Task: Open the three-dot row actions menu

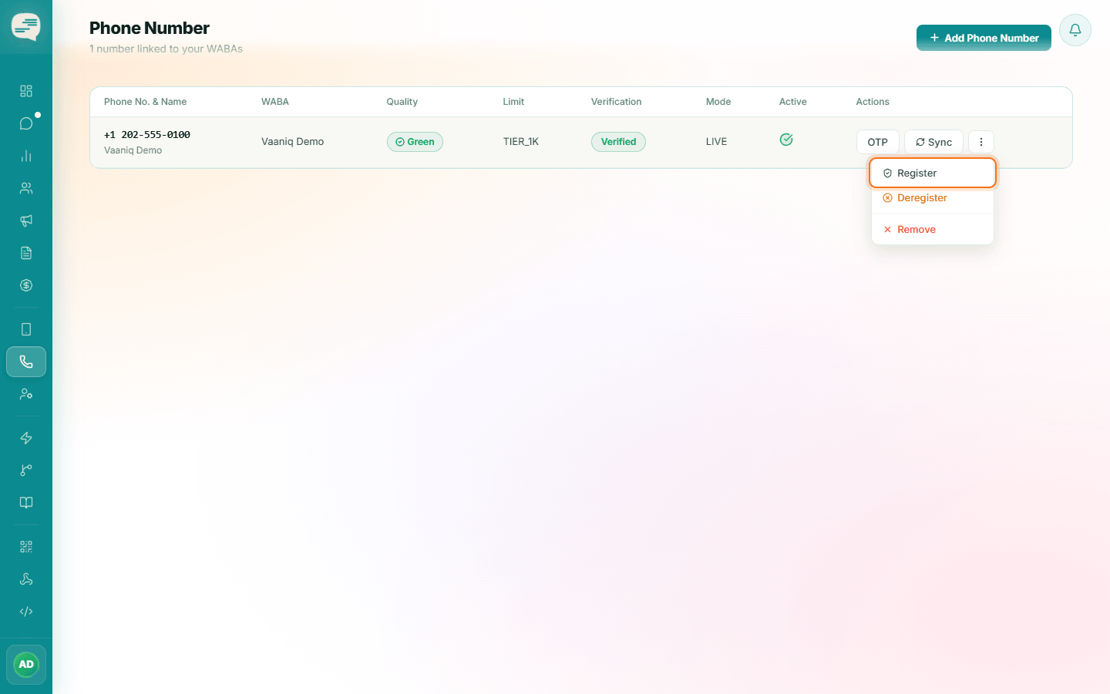Action: pyautogui.click(x=981, y=142)
